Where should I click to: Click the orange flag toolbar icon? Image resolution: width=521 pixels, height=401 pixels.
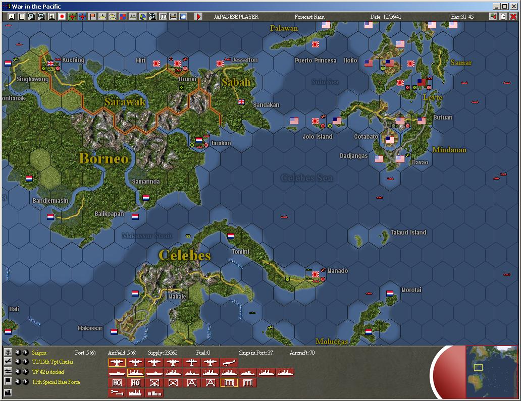click(92, 16)
